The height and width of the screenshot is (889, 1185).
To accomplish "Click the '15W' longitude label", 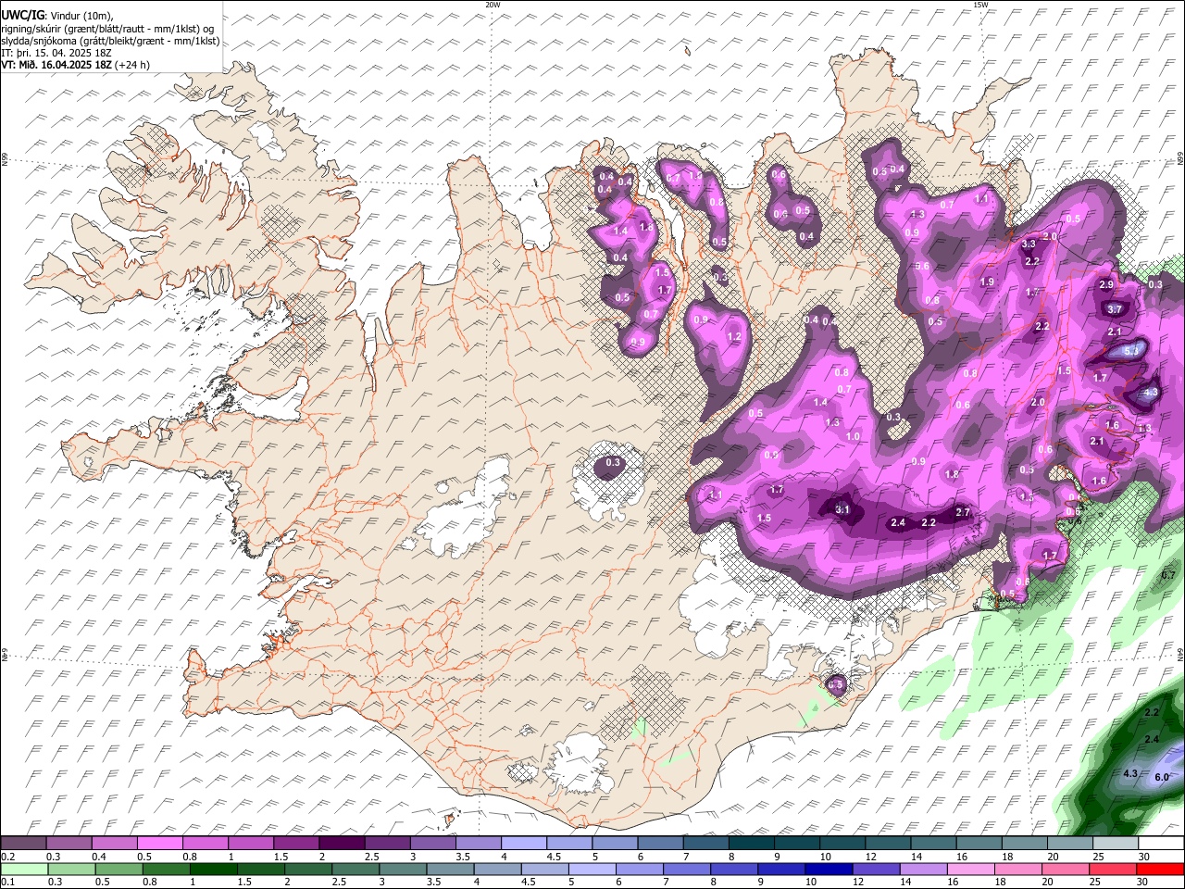I will point(980,5).
